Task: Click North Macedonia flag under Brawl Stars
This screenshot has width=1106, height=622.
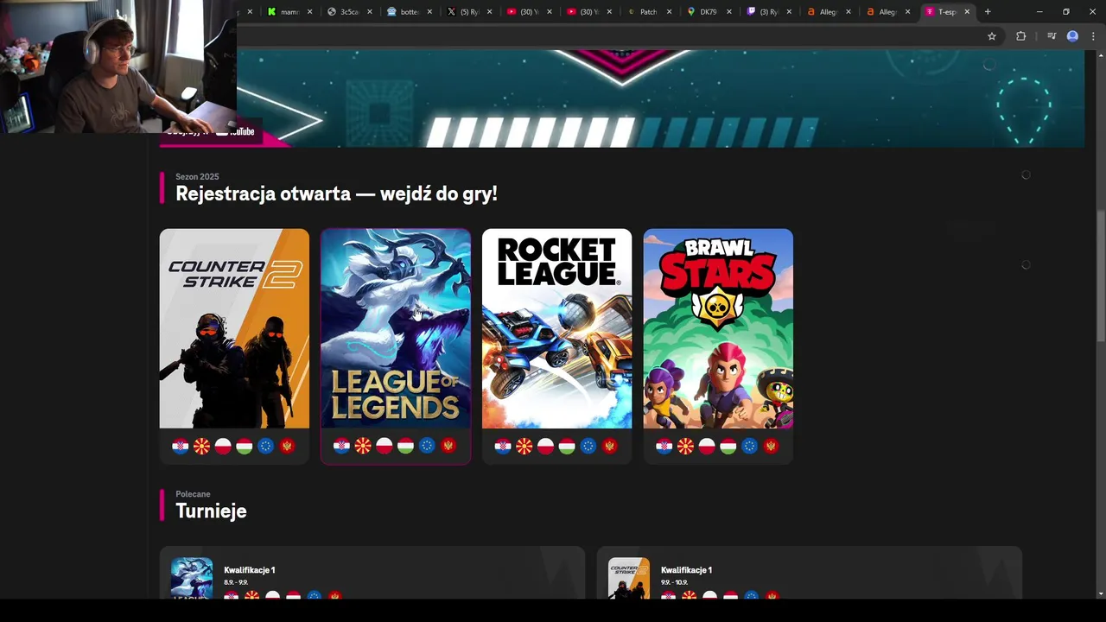Action: tap(685, 446)
